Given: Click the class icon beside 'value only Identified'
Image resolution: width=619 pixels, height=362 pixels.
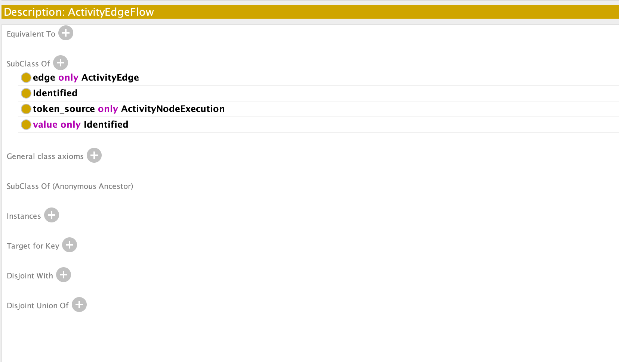Looking at the screenshot, I should coord(25,124).
